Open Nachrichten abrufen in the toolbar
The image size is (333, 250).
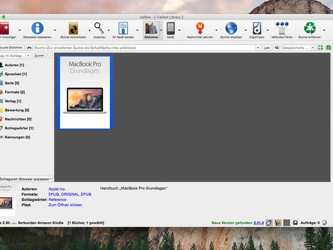200,29
